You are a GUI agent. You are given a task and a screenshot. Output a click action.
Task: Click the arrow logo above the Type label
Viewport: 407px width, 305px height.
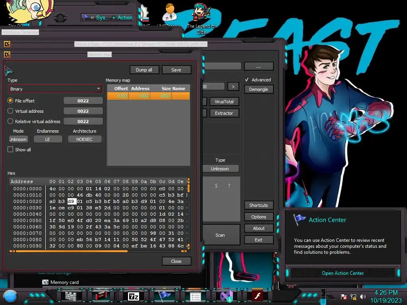[x=8, y=71]
